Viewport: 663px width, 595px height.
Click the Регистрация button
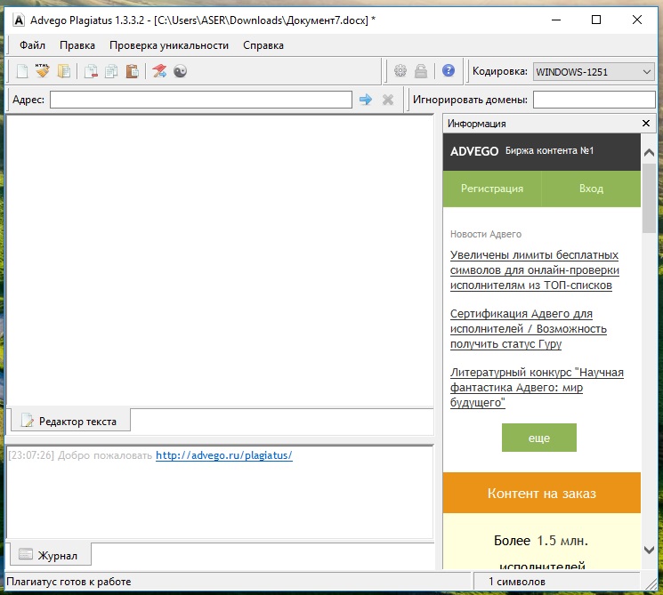pos(492,189)
